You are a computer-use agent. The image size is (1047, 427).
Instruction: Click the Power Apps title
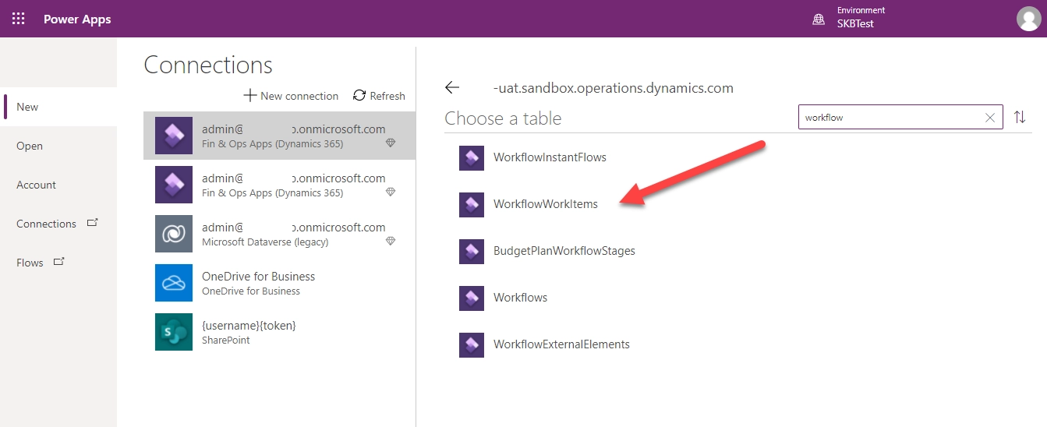tap(77, 19)
